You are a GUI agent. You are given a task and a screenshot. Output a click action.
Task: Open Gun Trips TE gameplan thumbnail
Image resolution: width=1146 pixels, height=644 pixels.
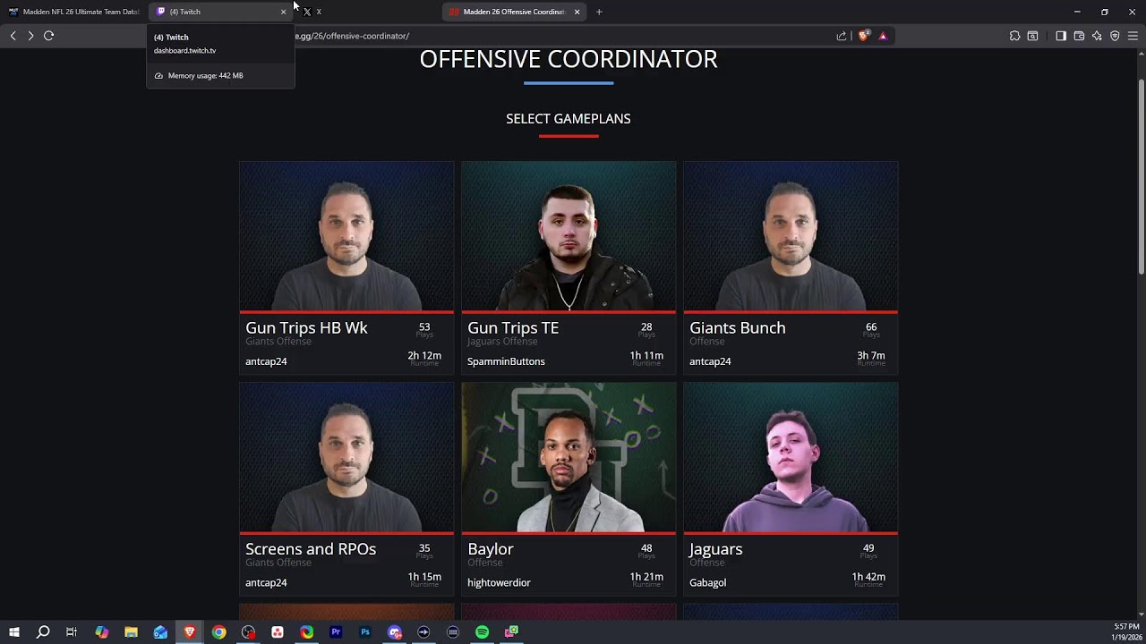click(569, 236)
